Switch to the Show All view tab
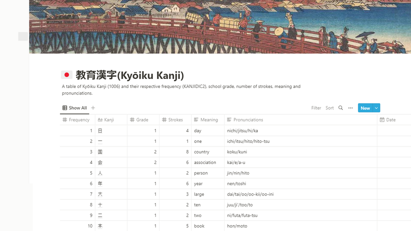Viewport: 411px width, 231px height. click(75, 108)
